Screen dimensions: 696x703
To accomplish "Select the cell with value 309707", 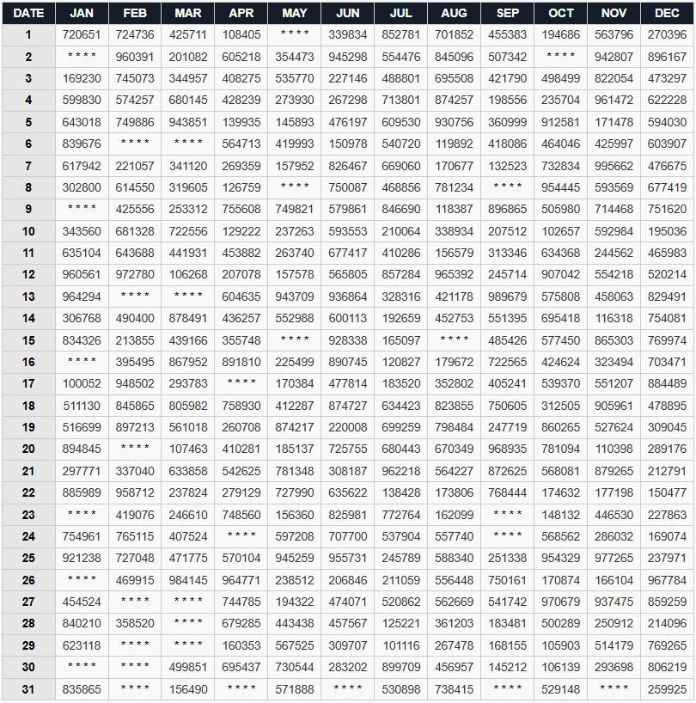I will point(348,646).
